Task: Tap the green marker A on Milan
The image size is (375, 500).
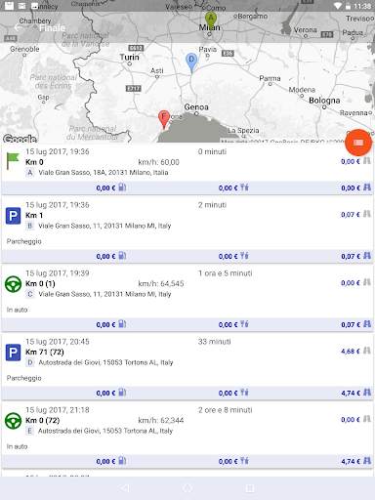Action: click(211, 21)
